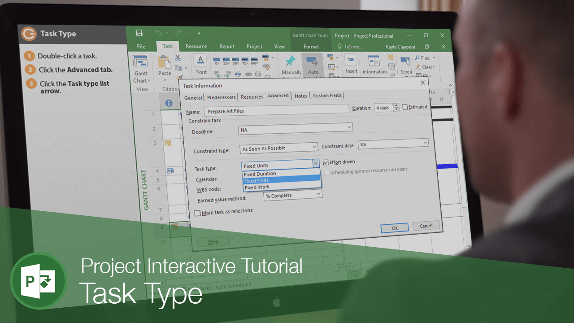Switch to the Predecessors tab
Viewport: 574px width, 323px height.
point(221,97)
